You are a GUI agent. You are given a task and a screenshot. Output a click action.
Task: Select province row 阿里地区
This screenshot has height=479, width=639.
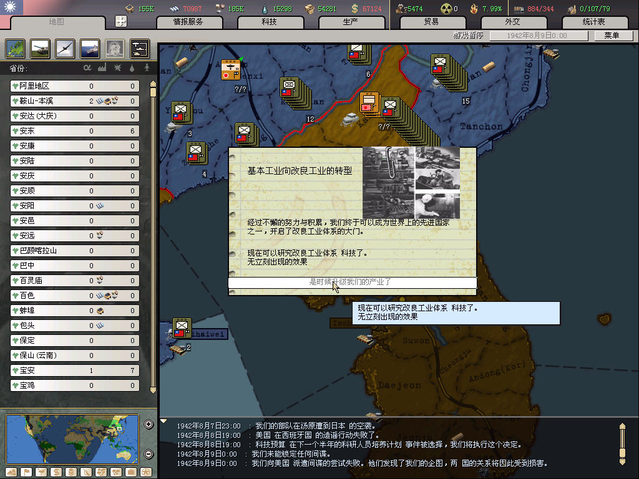pyautogui.click(x=75, y=86)
